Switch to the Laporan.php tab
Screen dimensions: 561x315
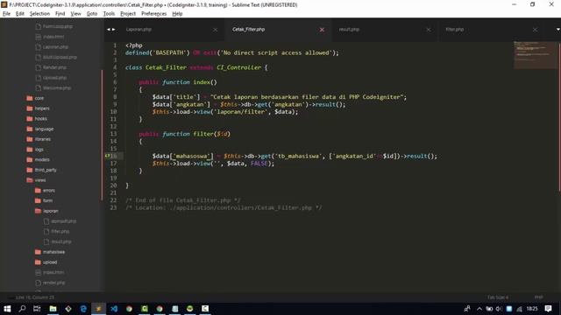click(x=138, y=29)
